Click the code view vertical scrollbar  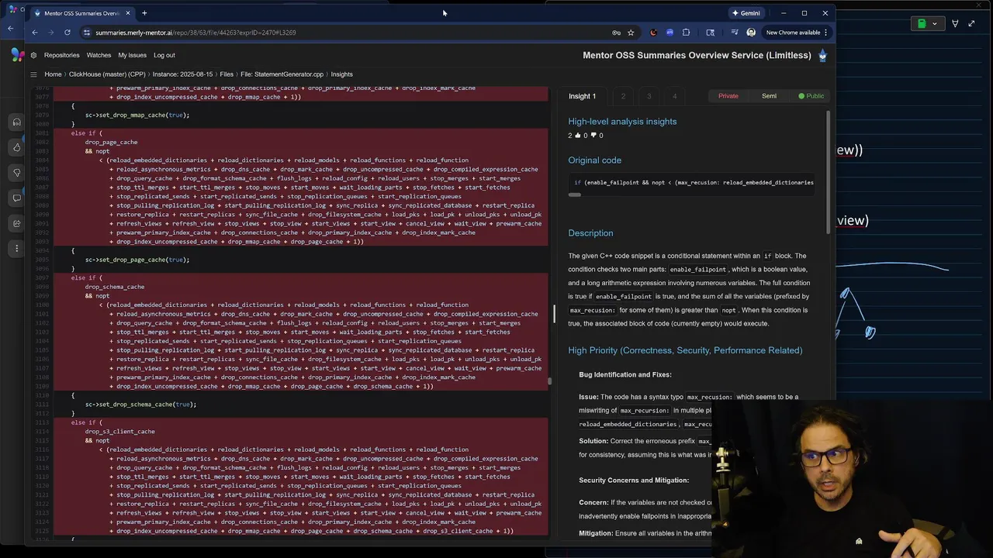click(550, 381)
